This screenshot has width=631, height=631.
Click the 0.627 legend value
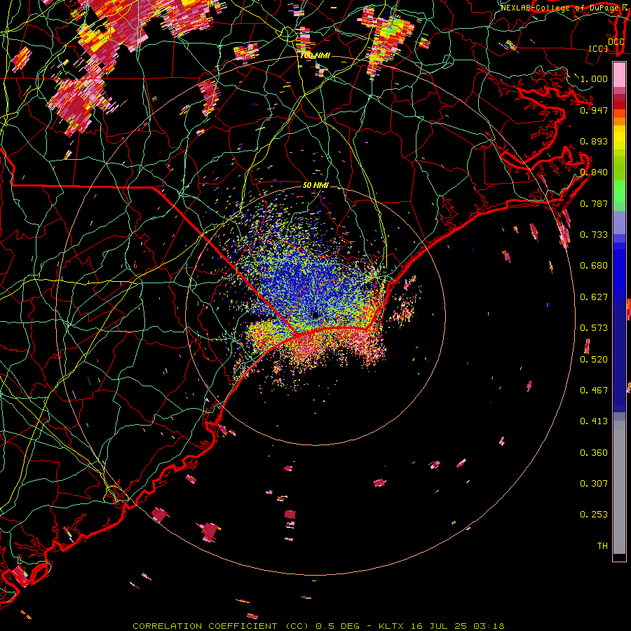(594, 297)
